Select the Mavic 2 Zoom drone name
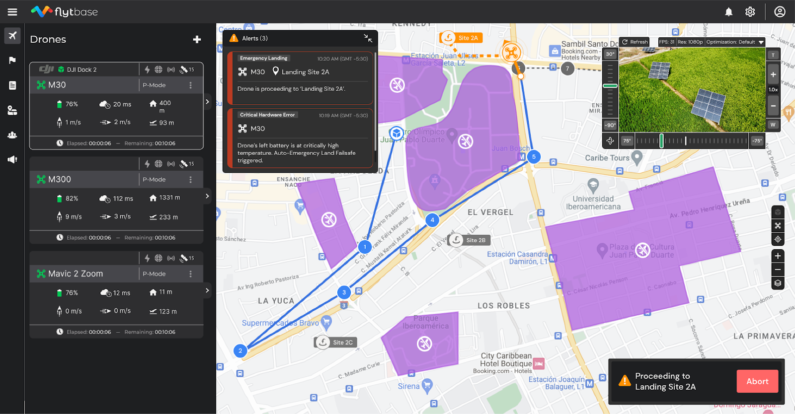 click(x=76, y=274)
